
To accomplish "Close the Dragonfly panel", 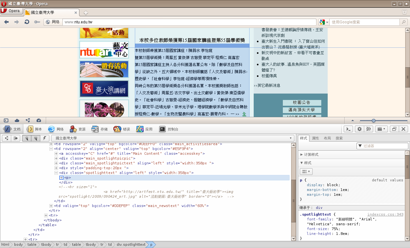I will 404,129.
